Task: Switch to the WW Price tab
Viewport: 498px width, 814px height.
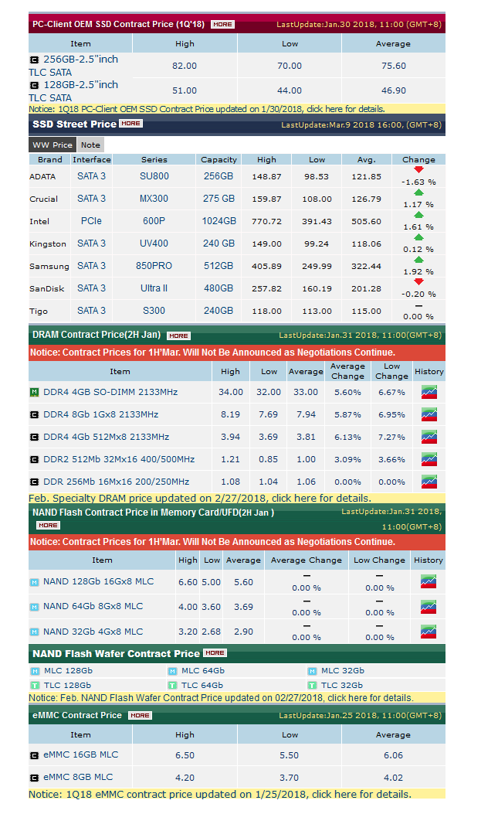Action: coord(53,145)
